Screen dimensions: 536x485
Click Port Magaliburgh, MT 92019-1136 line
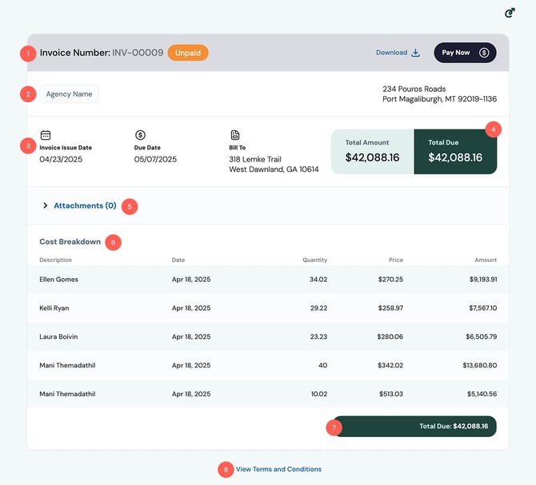[x=439, y=99]
